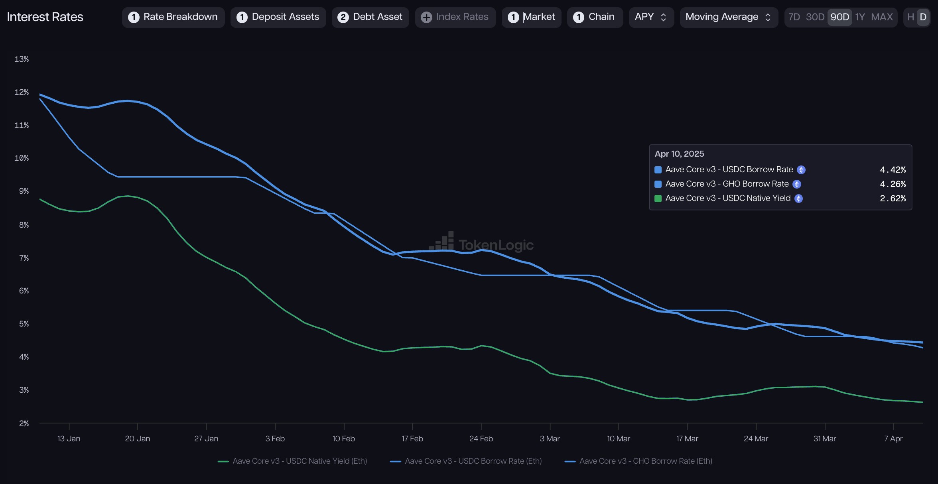Screen dimensions: 938x484
Task: Click the count badge on Rate Breakdown
Action: pos(134,17)
